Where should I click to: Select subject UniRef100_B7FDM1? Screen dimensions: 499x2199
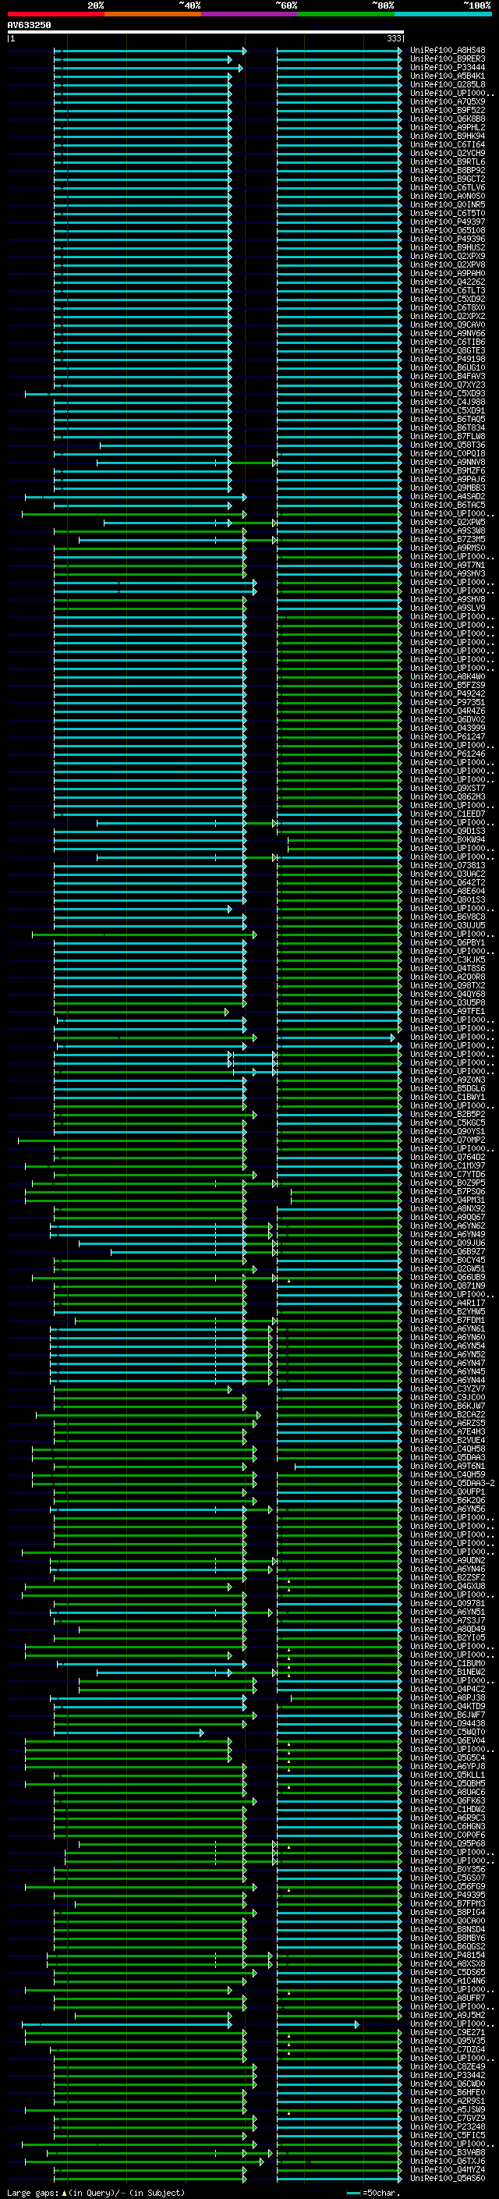(448, 1321)
